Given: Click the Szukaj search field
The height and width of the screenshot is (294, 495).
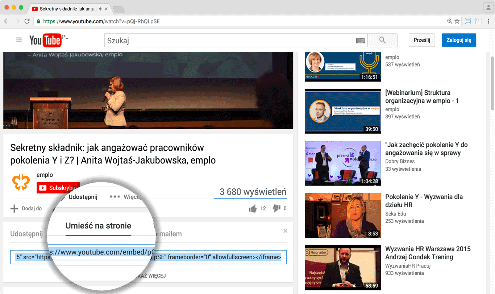Looking at the screenshot, I should (236, 41).
